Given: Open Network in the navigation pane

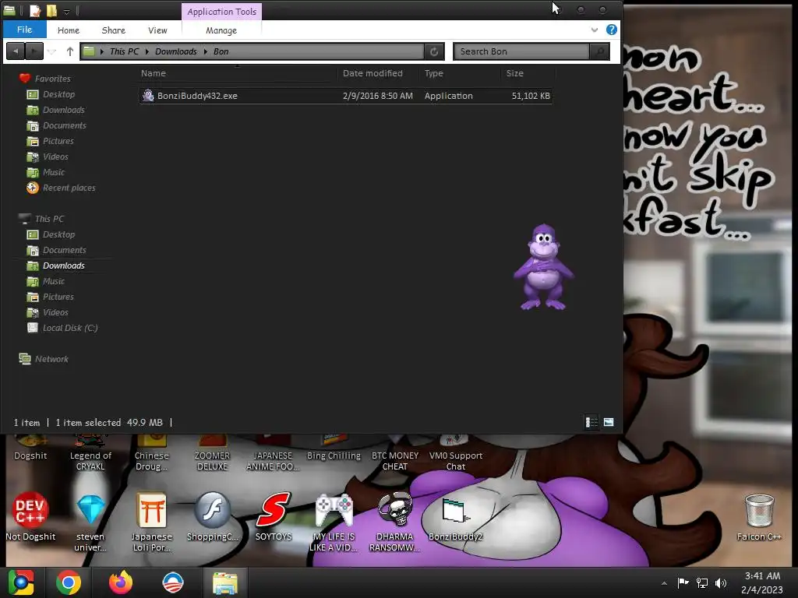Looking at the screenshot, I should click(51, 359).
